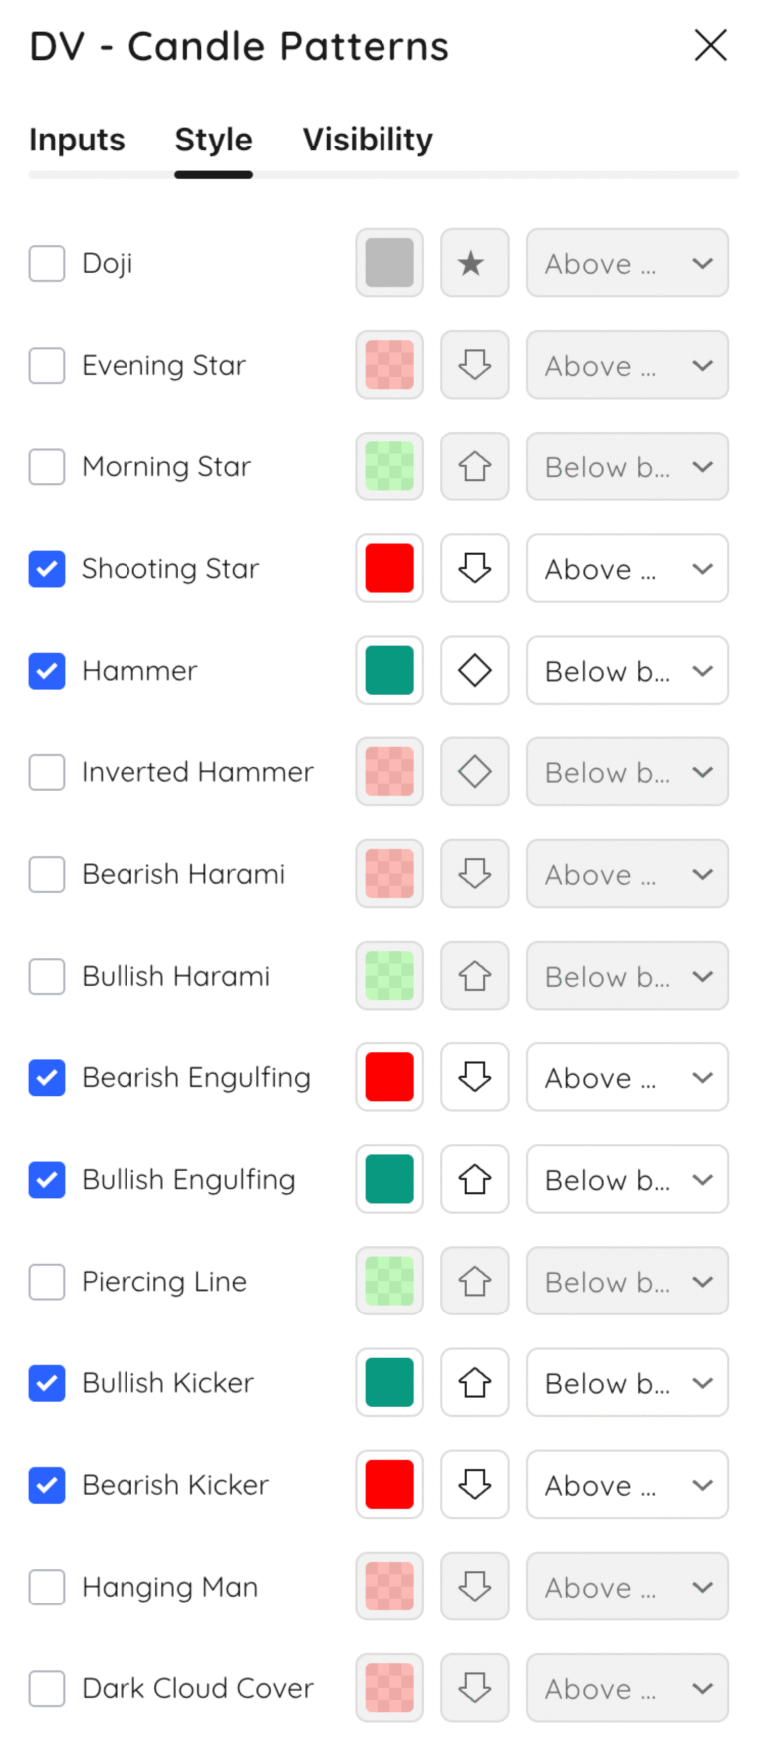This screenshot has width=765, height=1749.
Task: Click the up arrow shape for Bullish Kicker
Action: coord(475,1382)
